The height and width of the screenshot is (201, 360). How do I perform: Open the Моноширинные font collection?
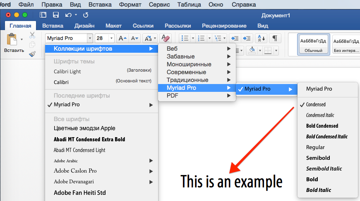click(197, 64)
